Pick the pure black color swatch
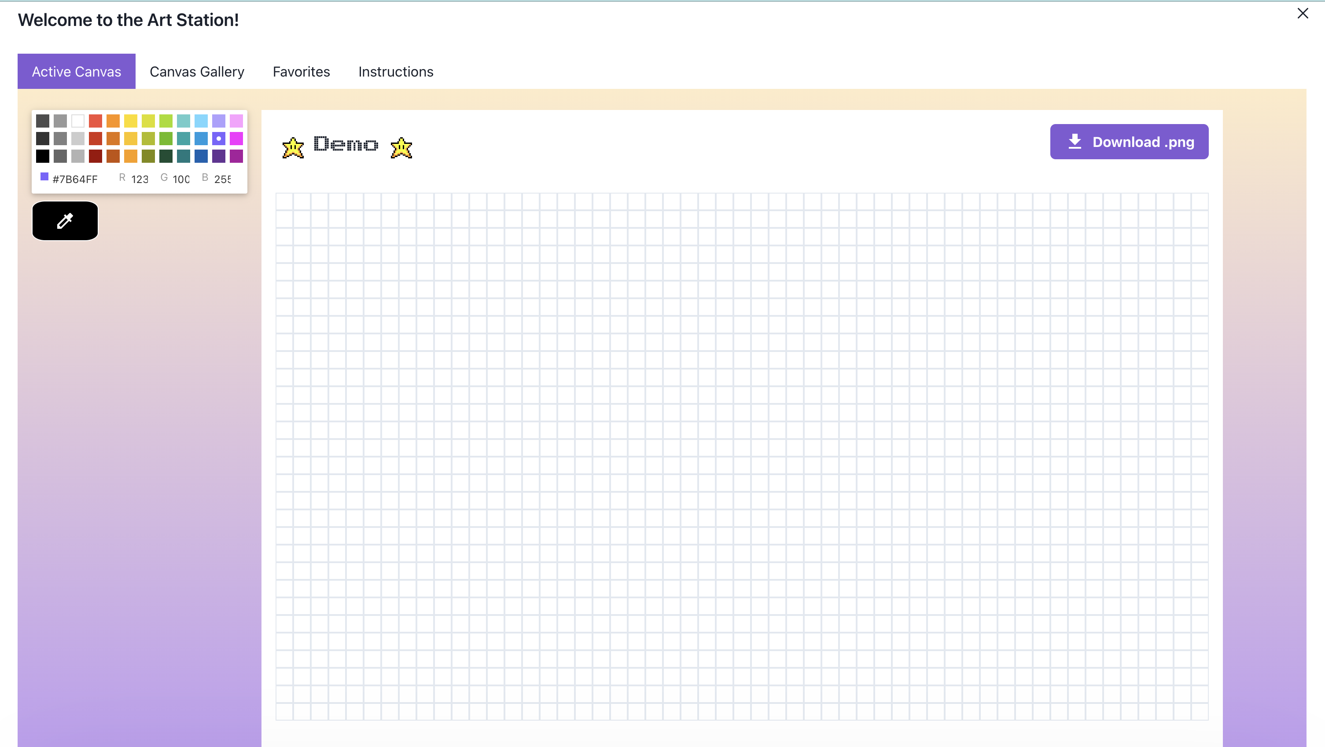Image resolution: width=1325 pixels, height=747 pixels. (x=43, y=156)
